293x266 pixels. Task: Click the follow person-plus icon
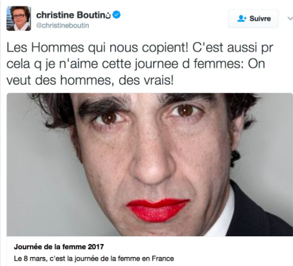point(242,18)
